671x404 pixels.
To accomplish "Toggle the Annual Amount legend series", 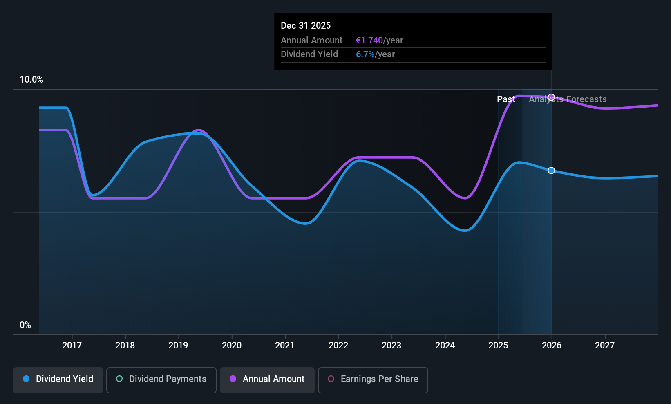I will 267,380.
